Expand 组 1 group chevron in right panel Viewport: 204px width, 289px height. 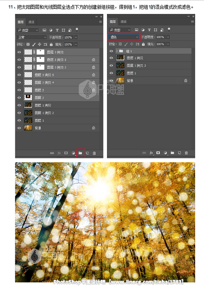(117, 51)
